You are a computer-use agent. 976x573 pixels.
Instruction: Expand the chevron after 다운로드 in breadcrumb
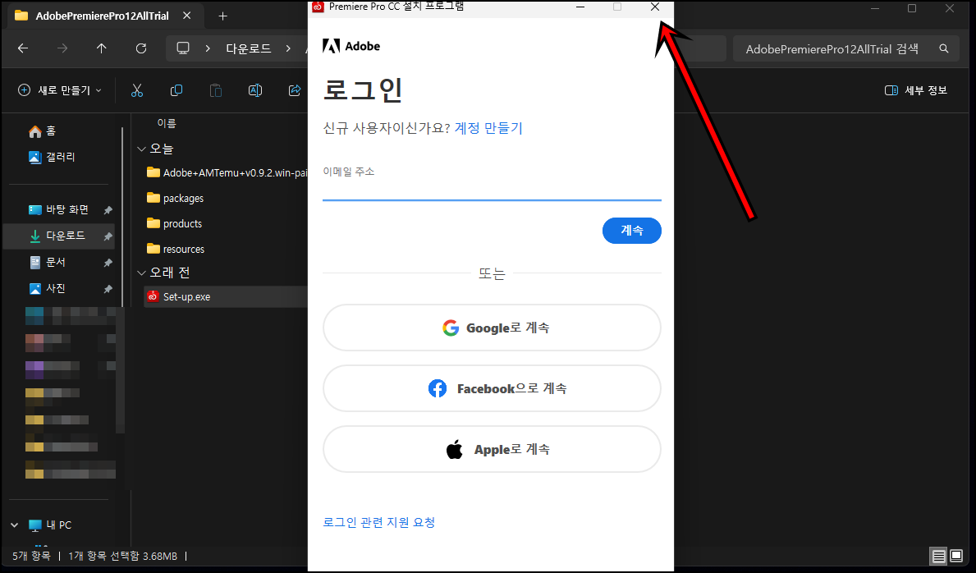287,48
